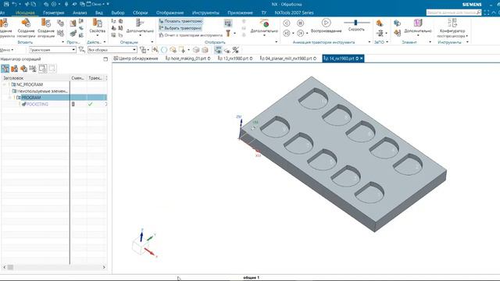Expand the tool path animation group arrow
Screen dimensions: 500x281
pos(370,42)
